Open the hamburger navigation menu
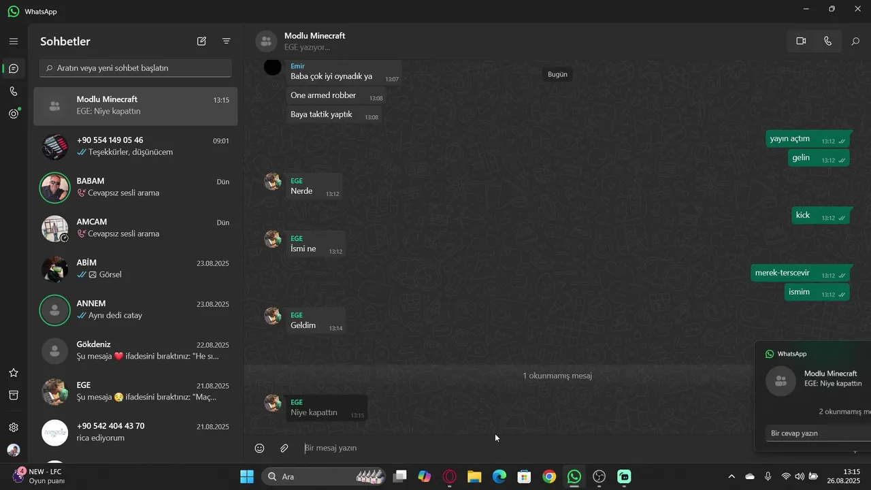 click(x=14, y=42)
